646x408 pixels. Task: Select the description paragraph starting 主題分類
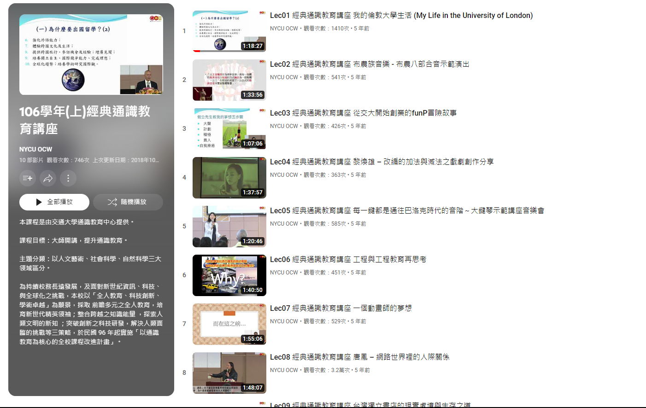tap(90, 263)
